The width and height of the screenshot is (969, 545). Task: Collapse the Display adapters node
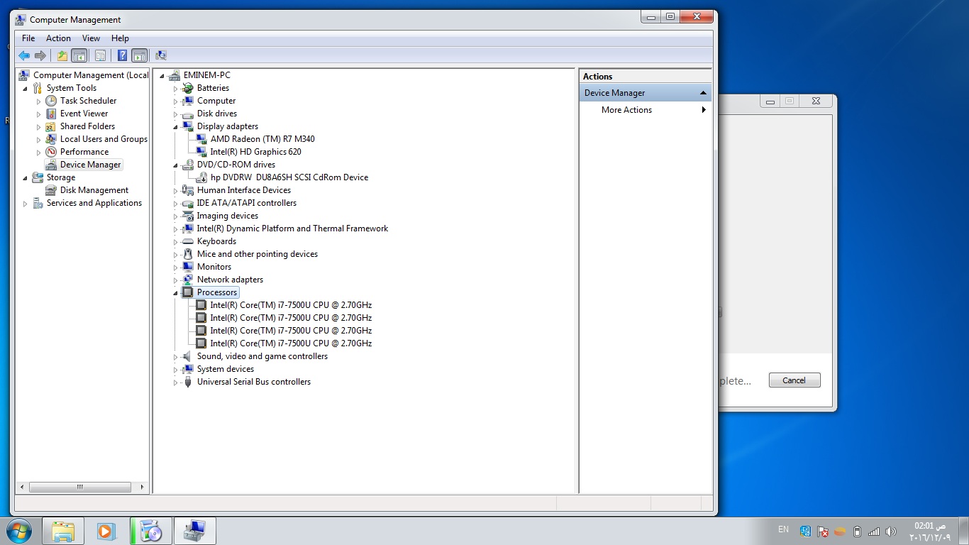[175, 126]
